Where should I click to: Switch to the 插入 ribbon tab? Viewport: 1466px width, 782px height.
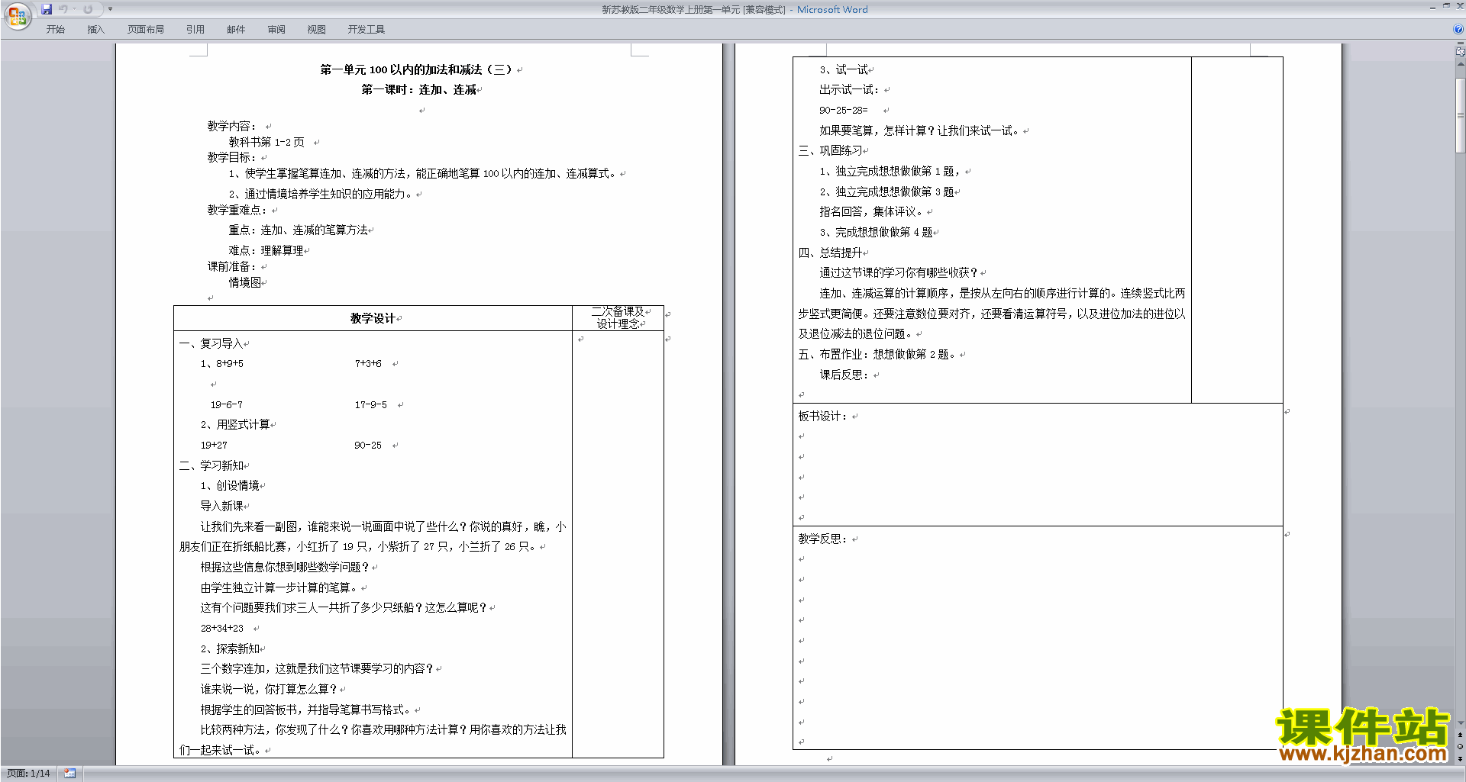(x=95, y=29)
